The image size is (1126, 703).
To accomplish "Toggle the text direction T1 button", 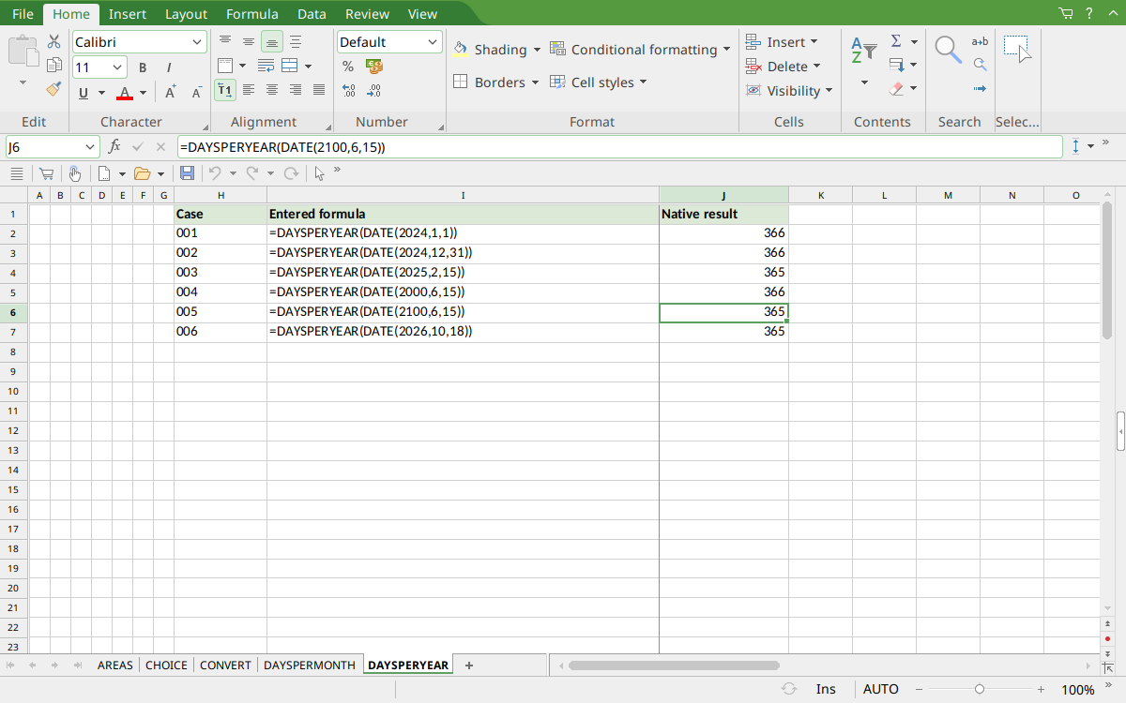I will tap(225, 90).
